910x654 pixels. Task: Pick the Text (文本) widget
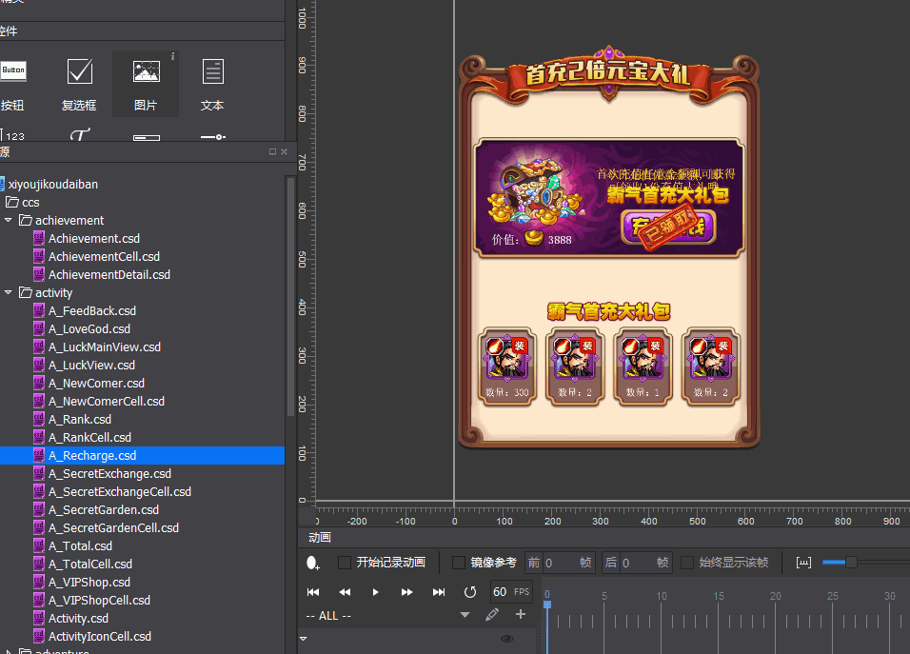click(x=212, y=82)
